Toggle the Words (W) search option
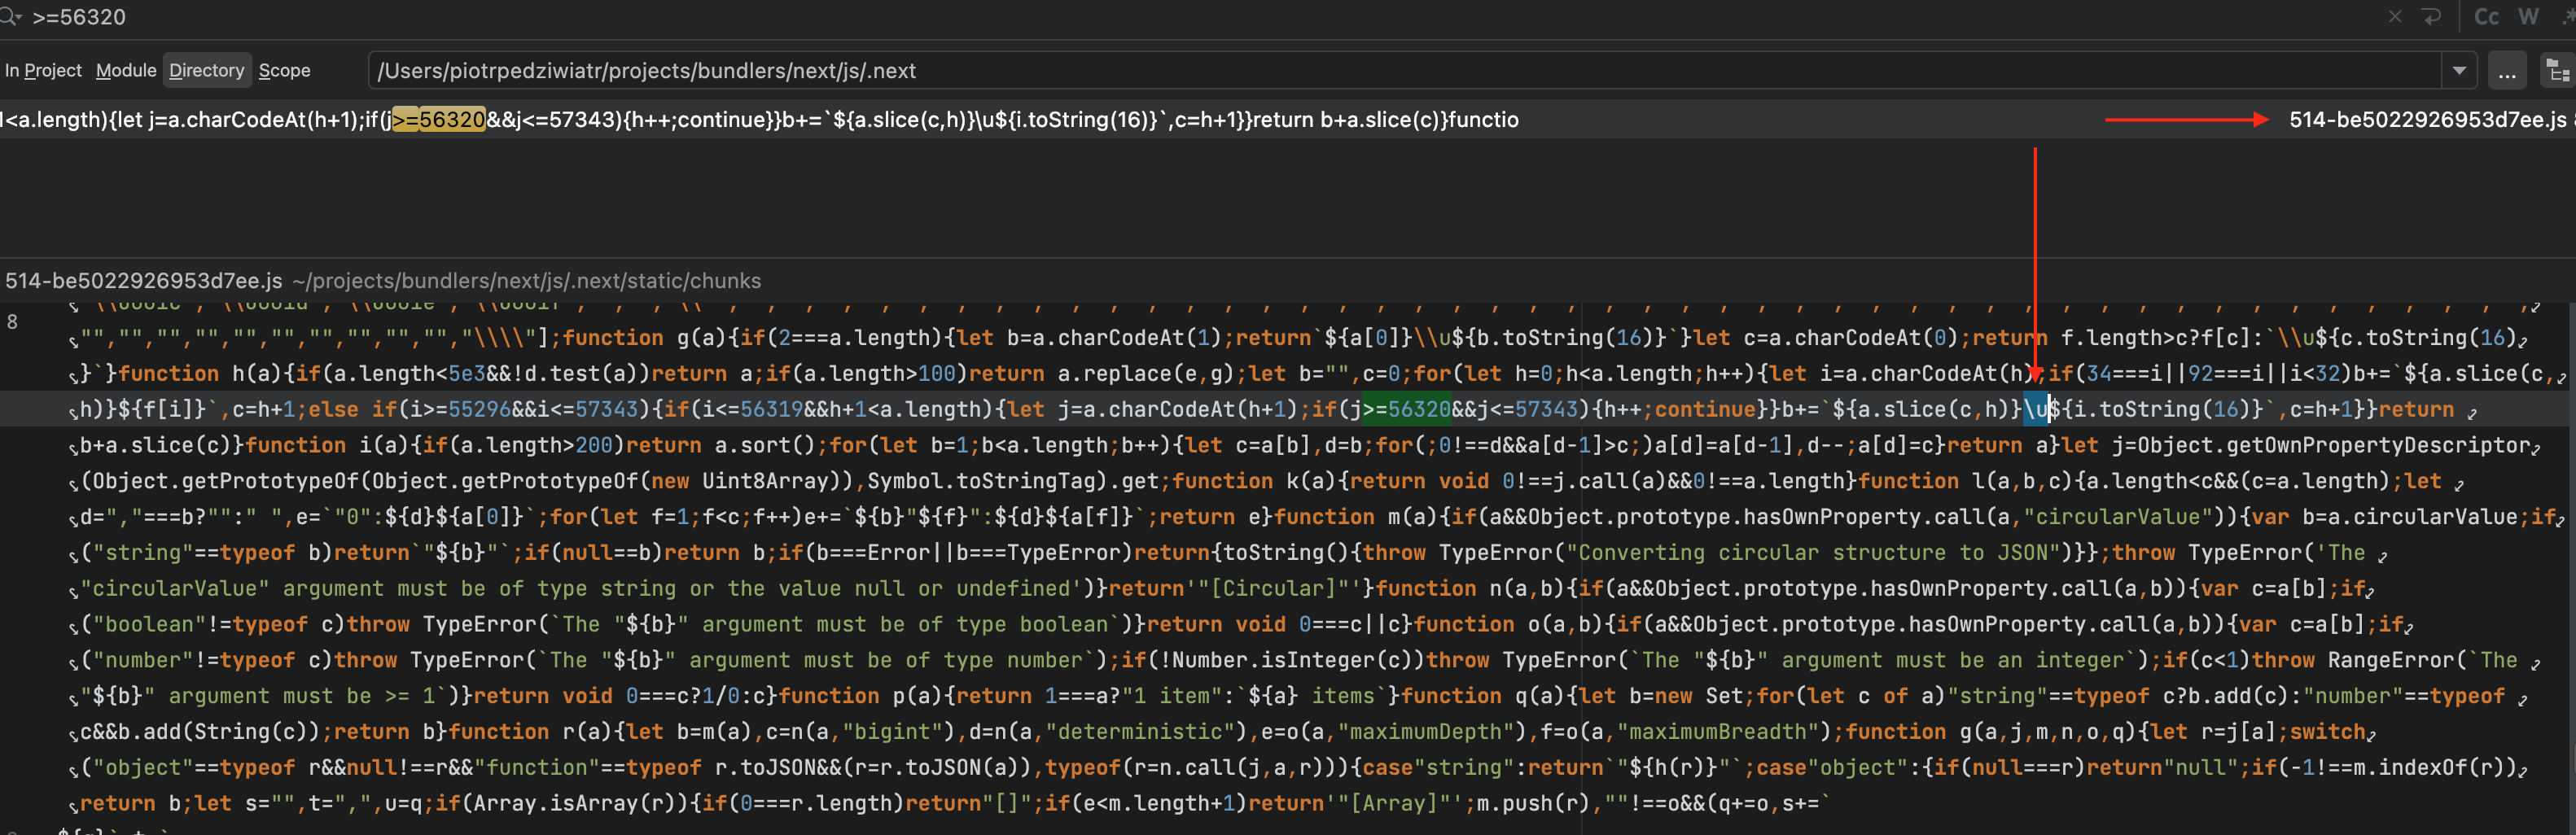This screenshot has width=2576, height=835. click(2530, 17)
